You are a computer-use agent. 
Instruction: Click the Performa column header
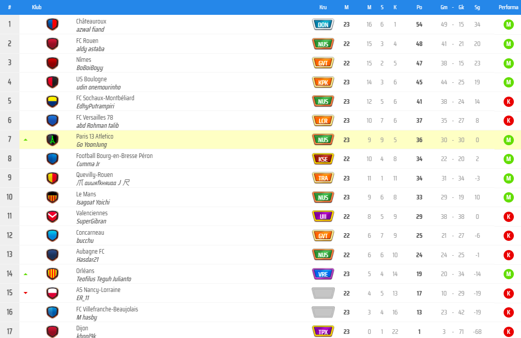tap(508, 7)
